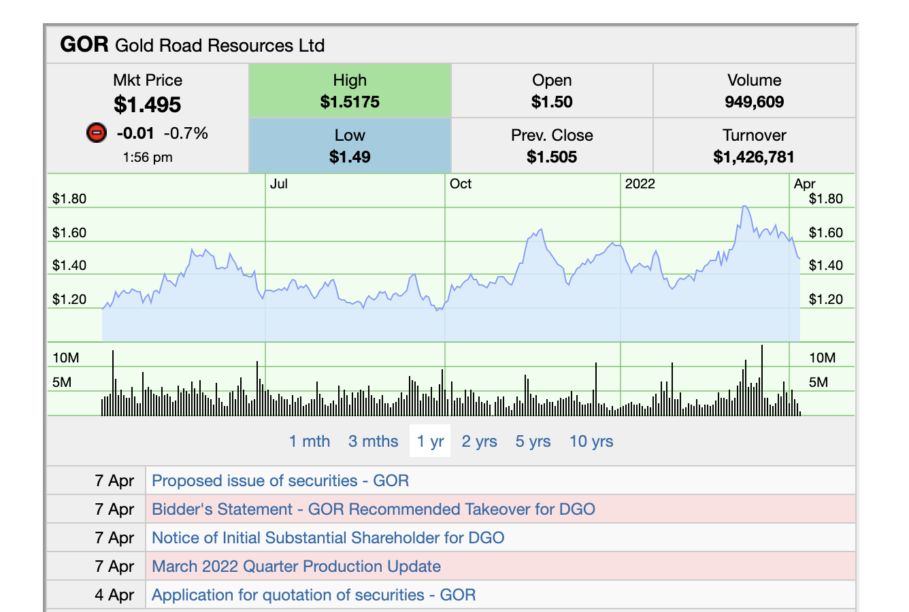Click the Oct marker on chart
This screenshot has width=909, height=612.
[461, 184]
